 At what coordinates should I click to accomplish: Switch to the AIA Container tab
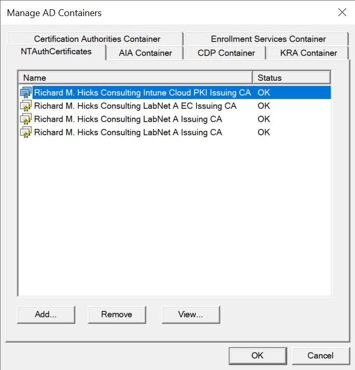coord(145,53)
